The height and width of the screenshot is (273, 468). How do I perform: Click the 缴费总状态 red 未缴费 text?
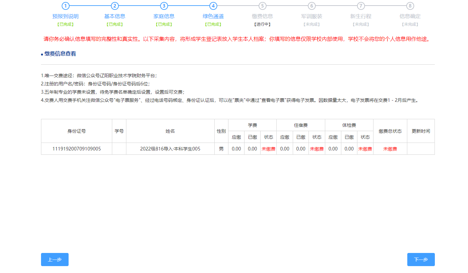tap(390, 148)
